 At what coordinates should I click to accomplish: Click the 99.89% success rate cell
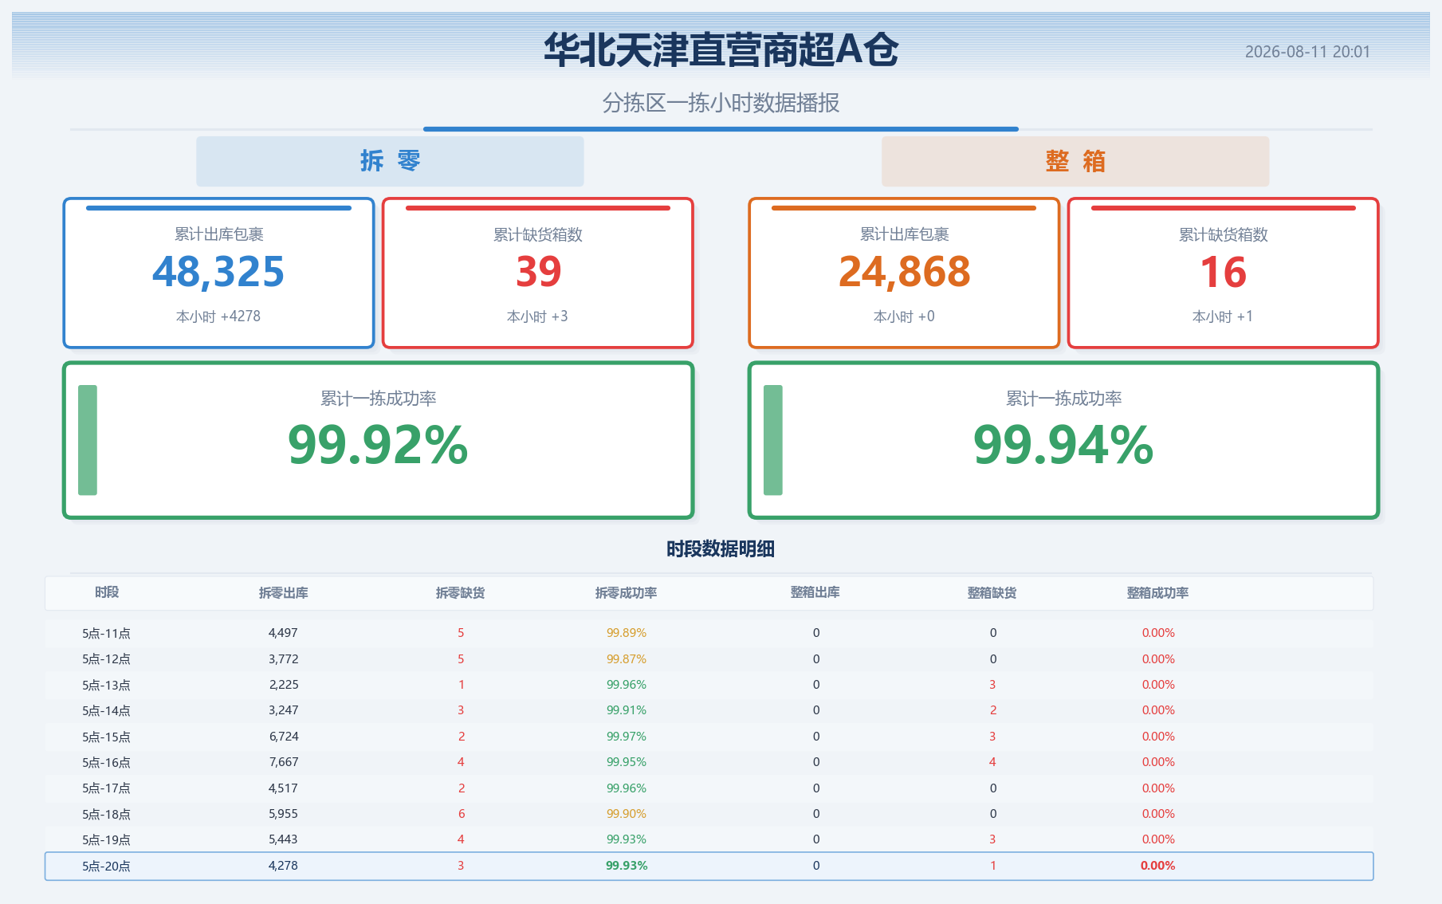click(x=627, y=633)
